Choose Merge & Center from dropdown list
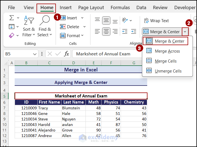 point(165,41)
